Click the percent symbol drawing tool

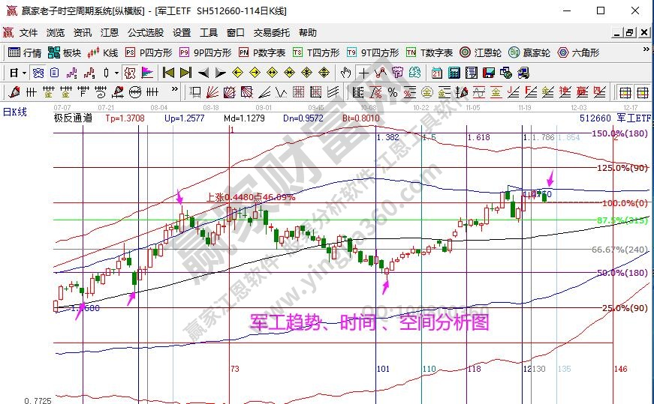click(393, 92)
